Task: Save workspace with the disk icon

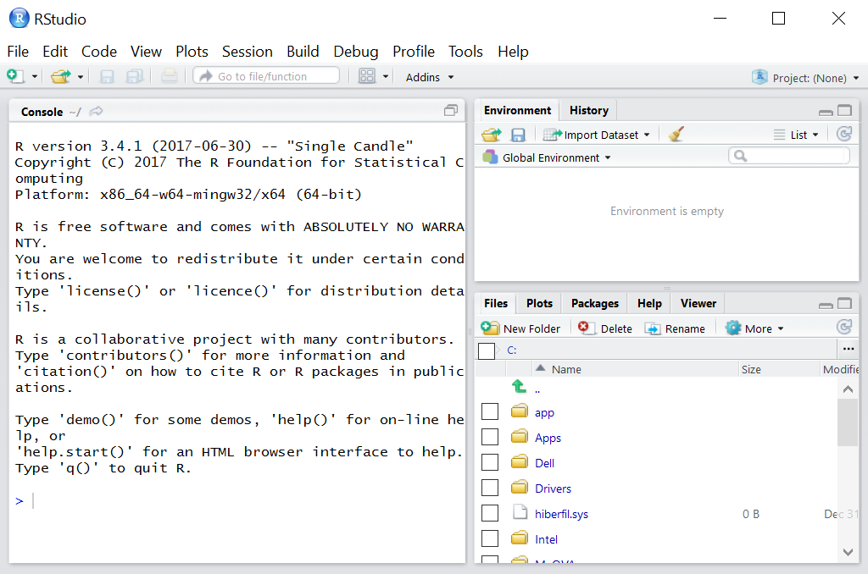Action: point(518,134)
